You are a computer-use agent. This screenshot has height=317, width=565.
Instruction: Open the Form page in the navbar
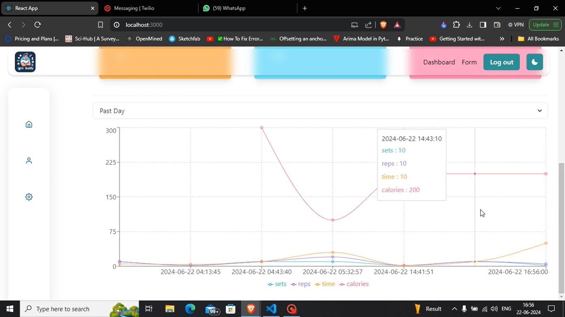pyautogui.click(x=469, y=62)
